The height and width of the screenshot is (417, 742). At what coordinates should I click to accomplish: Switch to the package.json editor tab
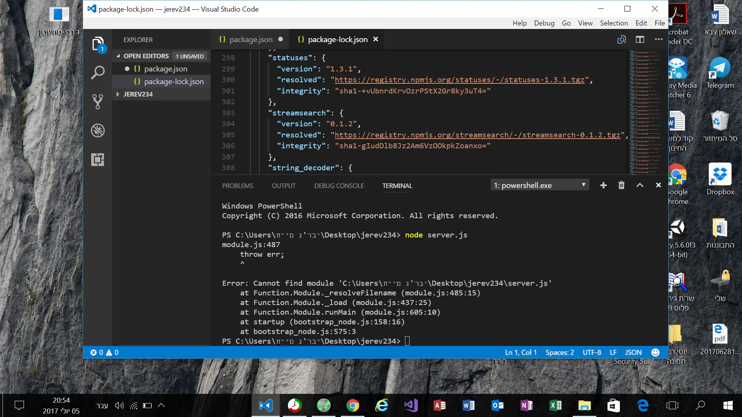pos(250,39)
